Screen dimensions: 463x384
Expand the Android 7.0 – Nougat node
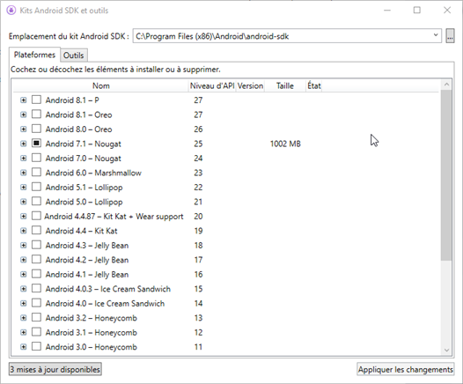click(24, 158)
